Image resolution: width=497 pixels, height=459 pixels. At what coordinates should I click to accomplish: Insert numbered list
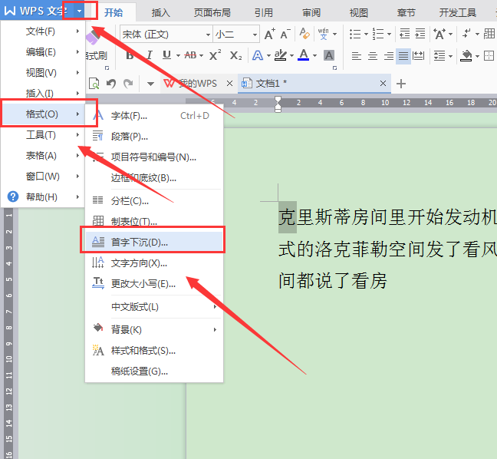pyautogui.click(x=378, y=34)
